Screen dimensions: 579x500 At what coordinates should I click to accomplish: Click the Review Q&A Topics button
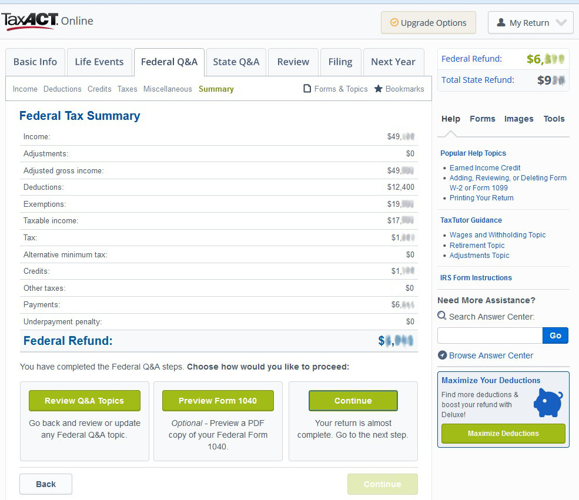[x=85, y=401]
